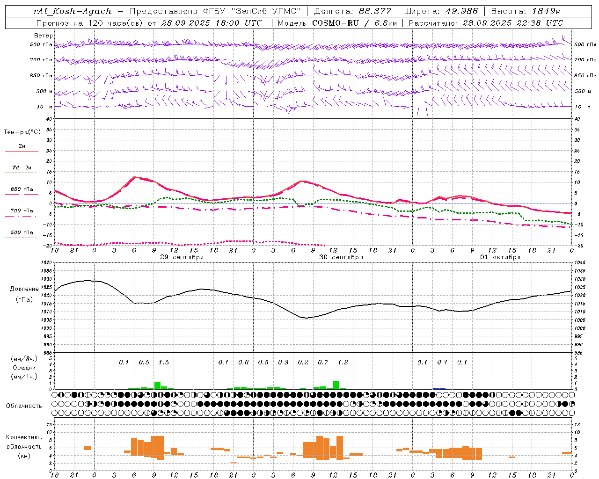The width and height of the screenshot is (599, 479).
Task: Click the (мм/3ч.) precipitation unit label
Action: (24, 359)
